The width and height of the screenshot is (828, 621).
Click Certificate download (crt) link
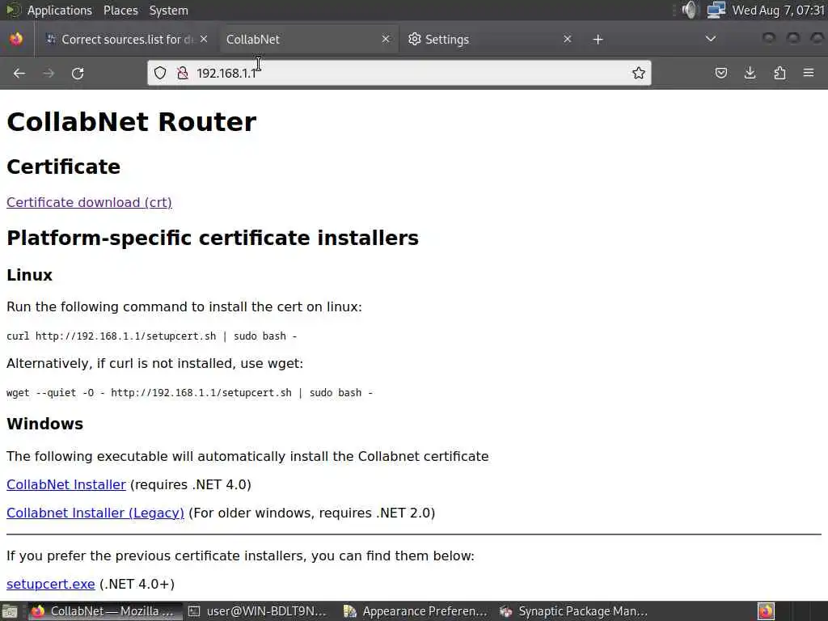[89, 202]
